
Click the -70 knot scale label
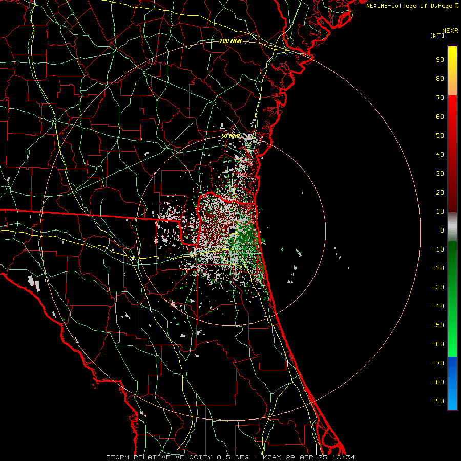(438, 363)
